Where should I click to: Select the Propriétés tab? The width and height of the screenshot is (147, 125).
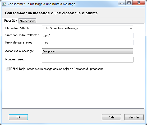tap(11, 21)
